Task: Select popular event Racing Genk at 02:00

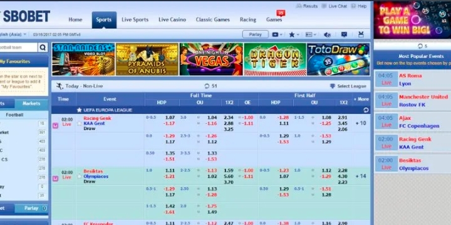Action: tap(412, 143)
